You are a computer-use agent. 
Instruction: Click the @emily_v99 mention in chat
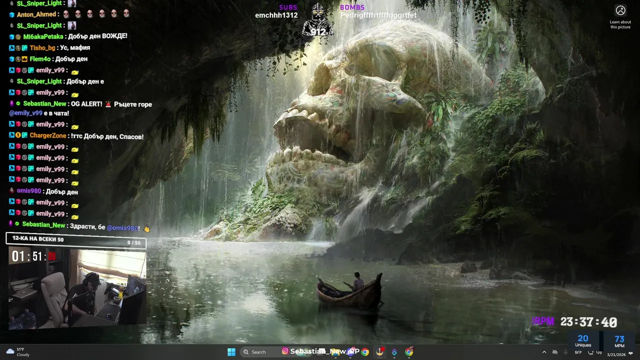coord(25,113)
